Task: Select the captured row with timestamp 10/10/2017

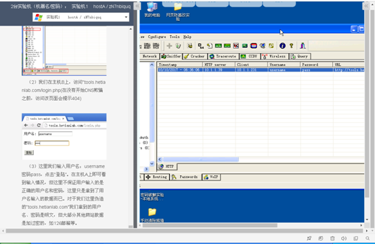Action: coord(261,70)
